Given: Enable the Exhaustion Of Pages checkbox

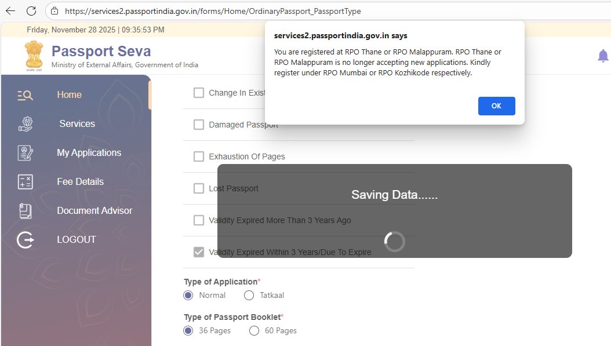Looking at the screenshot, I should pos(199,156).
